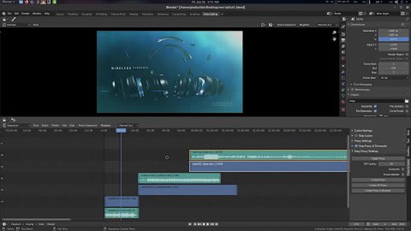Click the horizontal scrollbar under sequencer

(37, 219)
